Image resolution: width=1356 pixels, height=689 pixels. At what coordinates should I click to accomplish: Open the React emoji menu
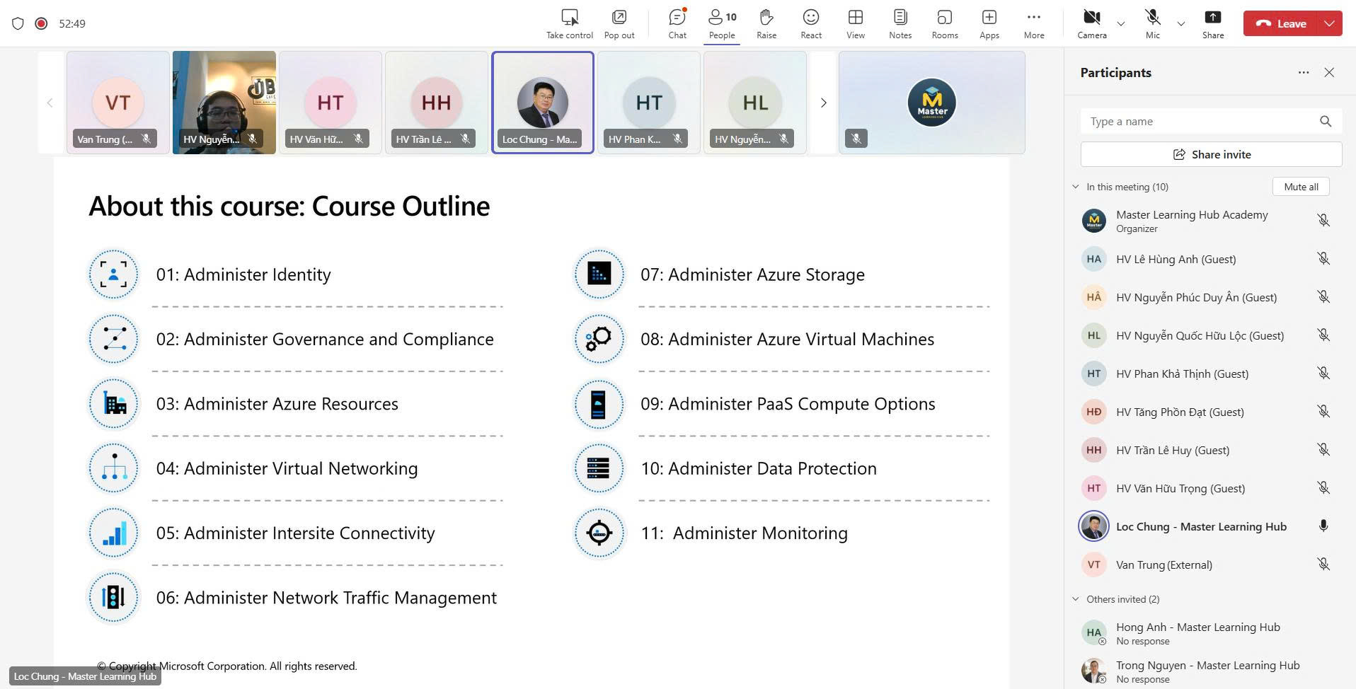pos(811,23)
